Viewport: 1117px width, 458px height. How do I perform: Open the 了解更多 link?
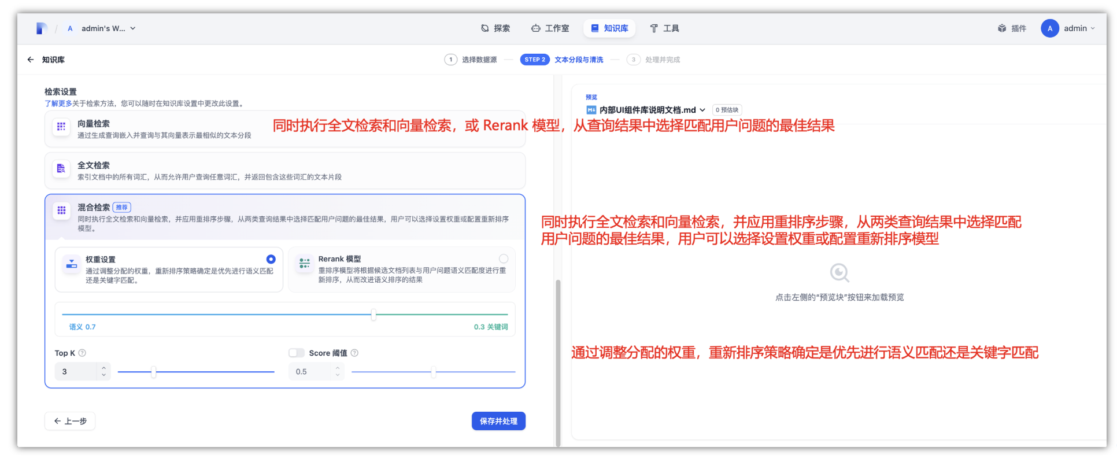(58, 104)
